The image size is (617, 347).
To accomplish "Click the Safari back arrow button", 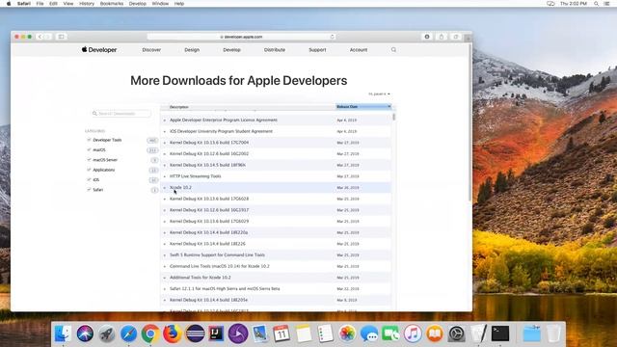I will (40, 37).
